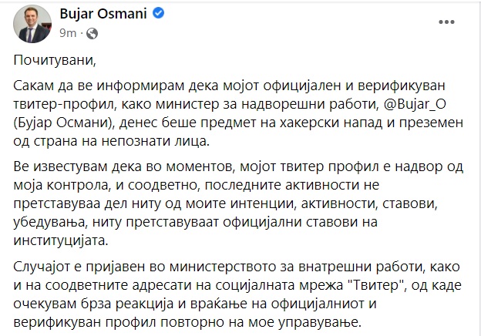The image size is (481, 336).
Task: Open Bujar Osmani's profile picture
Action: click(x=32, y=24)
